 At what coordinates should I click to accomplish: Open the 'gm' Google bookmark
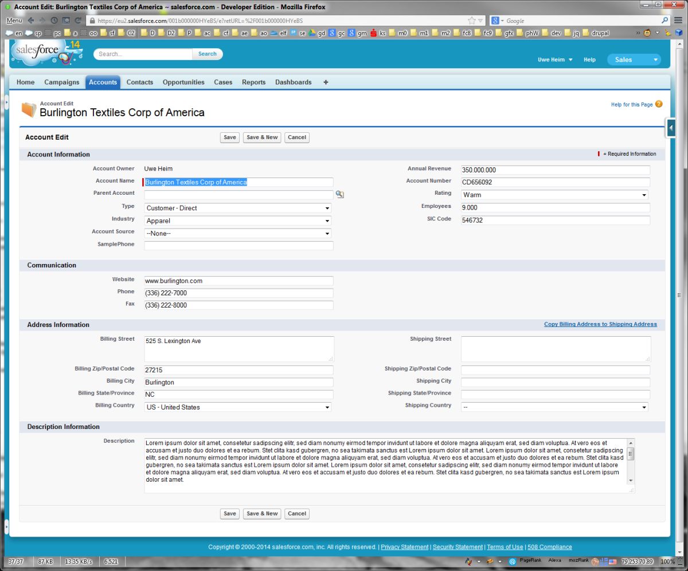tap(357, 33)
